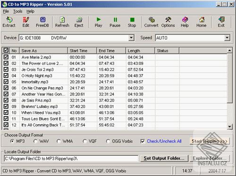Viewport: 236px width, 176px height.
Task: Click track list scrollbar down arrow
Action: pyautogui.click(x=229, y=127)
